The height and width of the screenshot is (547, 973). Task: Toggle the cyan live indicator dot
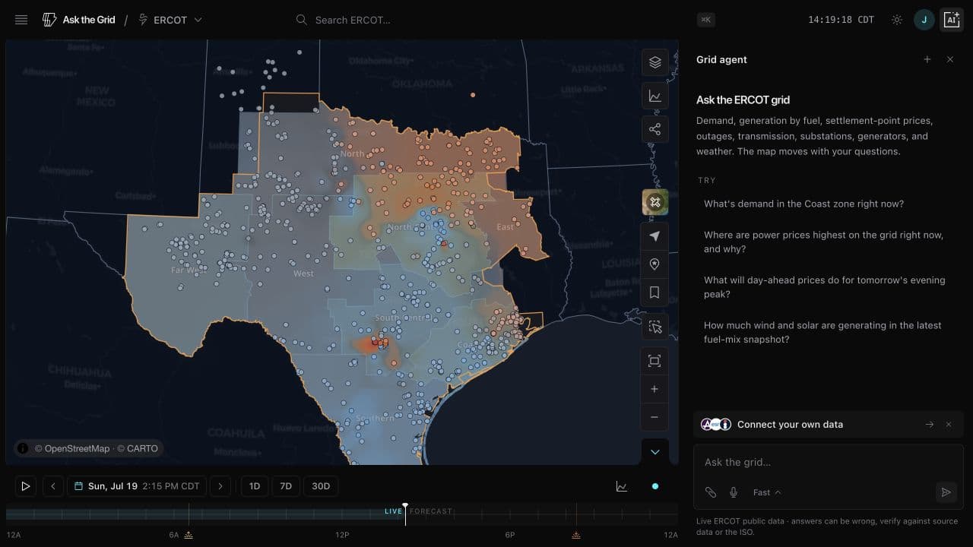pos(655,486)
